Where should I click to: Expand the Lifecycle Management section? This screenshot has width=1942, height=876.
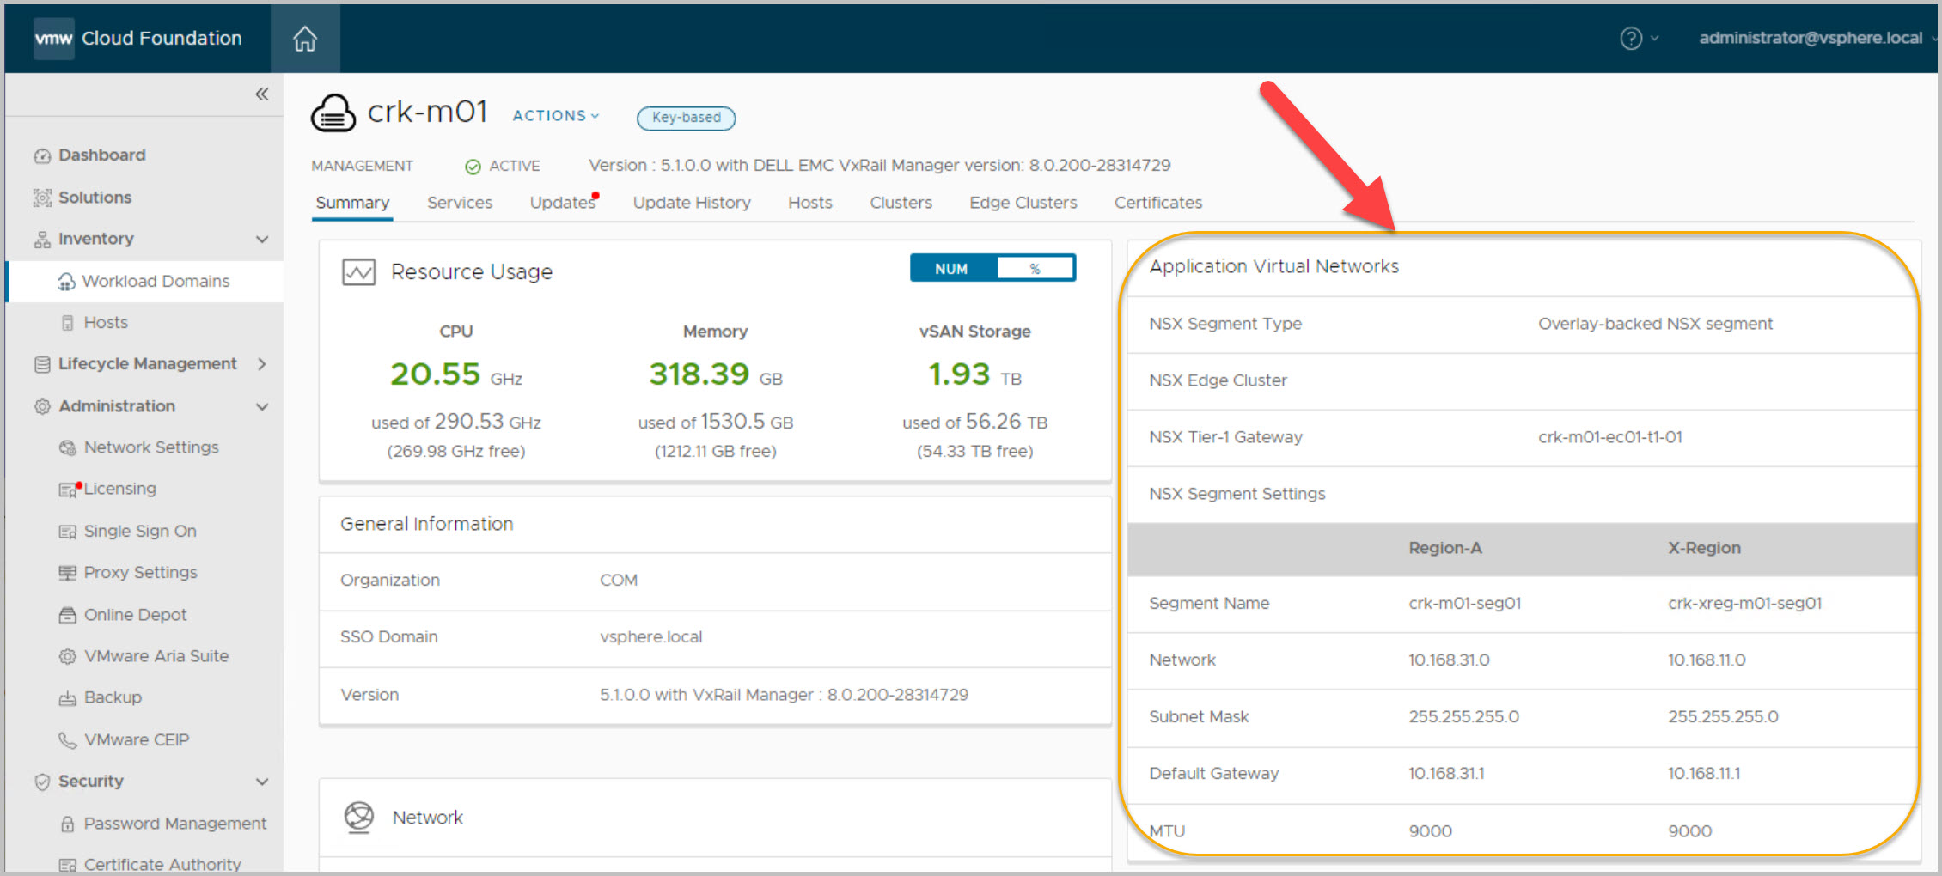[x=262, y=364]
